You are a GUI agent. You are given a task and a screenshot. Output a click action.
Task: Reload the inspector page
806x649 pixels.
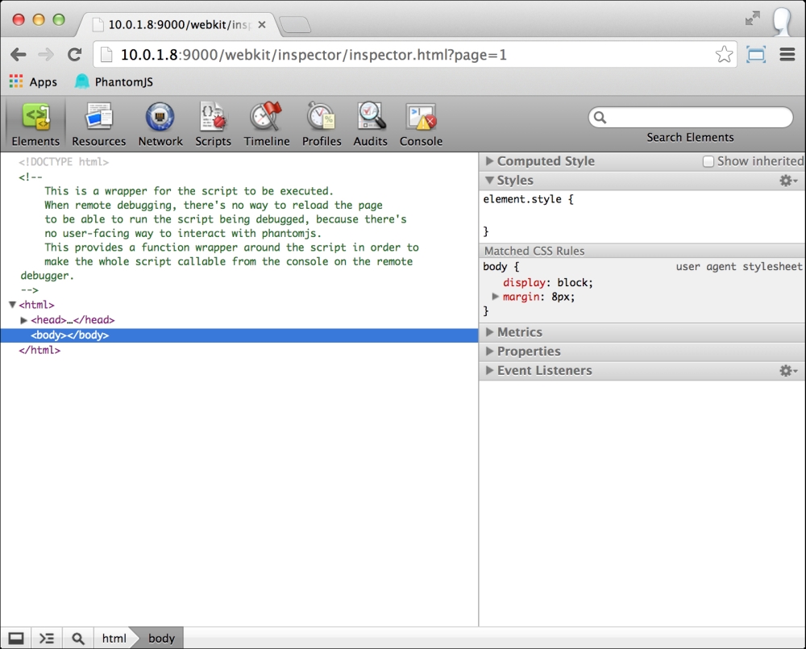point(74,55)
